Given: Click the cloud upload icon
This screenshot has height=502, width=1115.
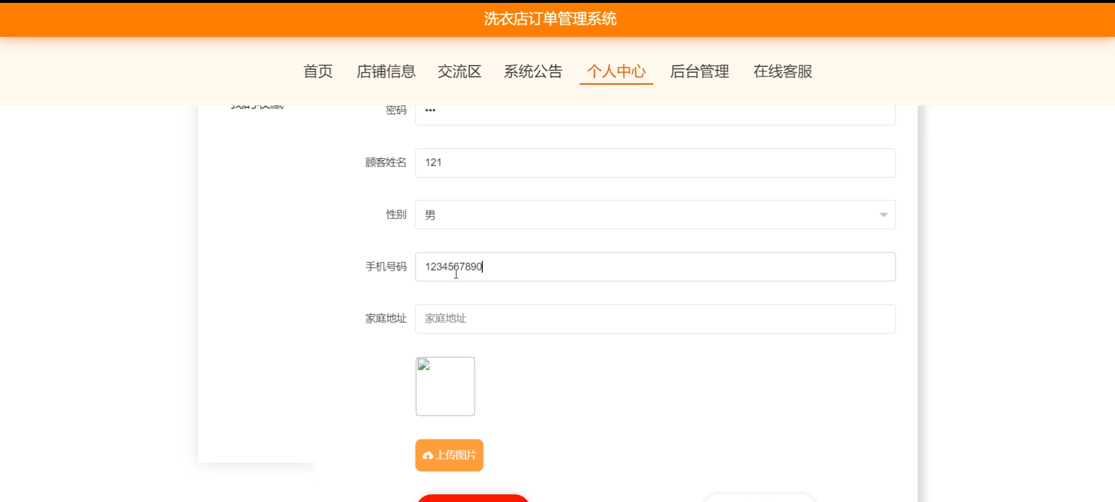Looking at the screenshot, I should (x=428, y=456).
